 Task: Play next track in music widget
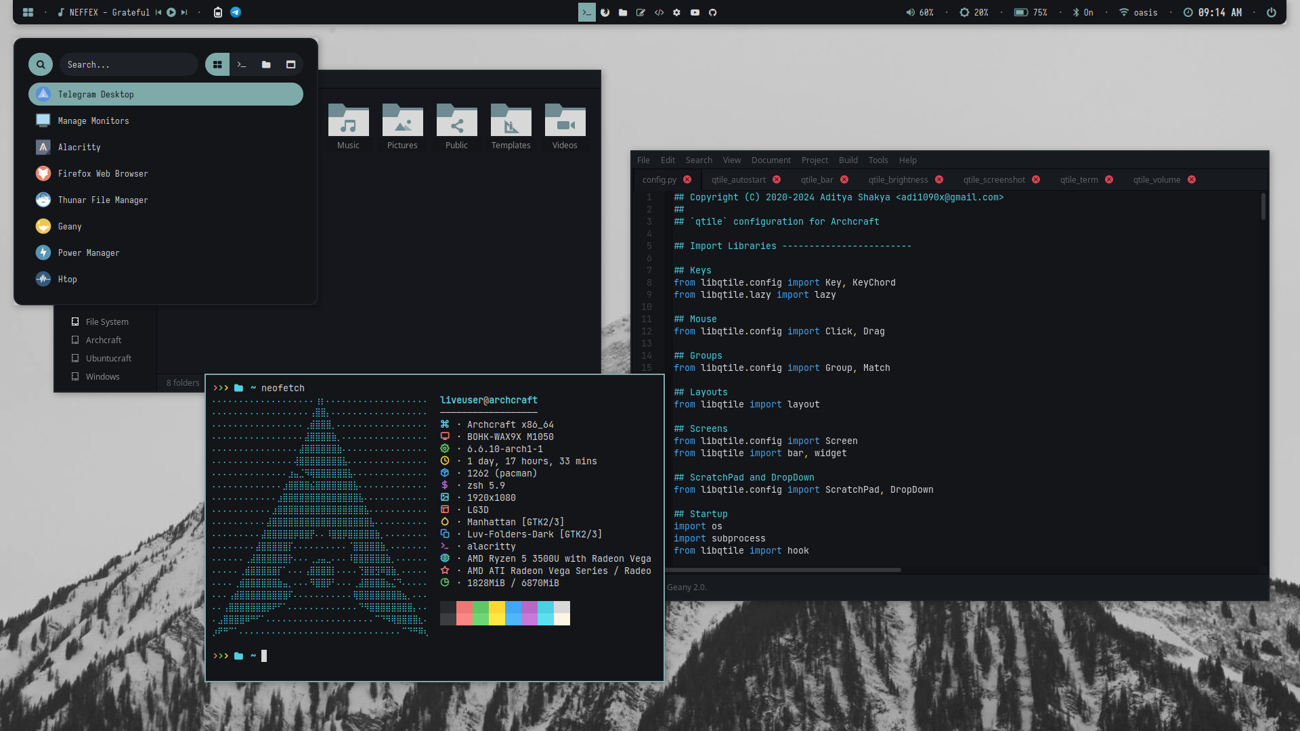point(184,12)
